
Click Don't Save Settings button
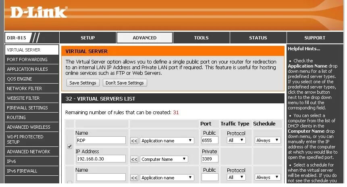click(125, 83)
